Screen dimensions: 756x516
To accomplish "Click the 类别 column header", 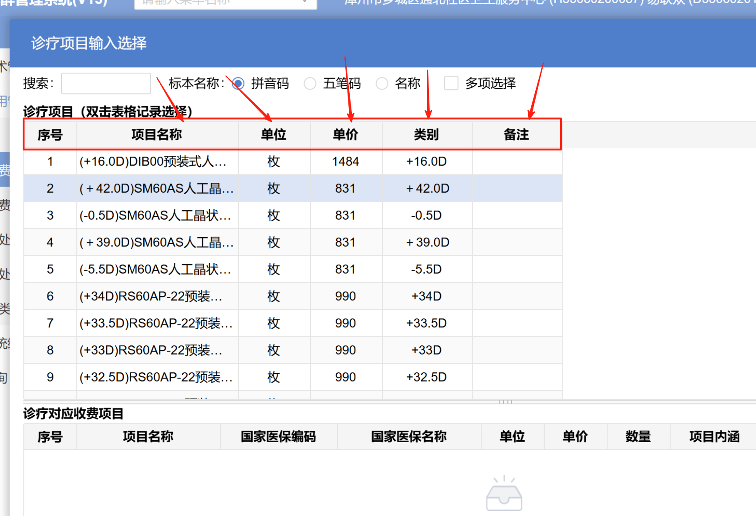I will tap(427, 134).
